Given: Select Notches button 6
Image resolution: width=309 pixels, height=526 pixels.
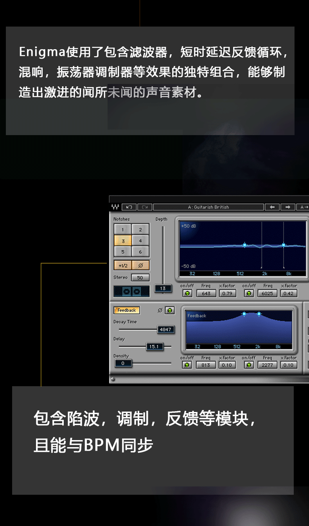Looking at the screenshot, I should (x=140, y=252).
